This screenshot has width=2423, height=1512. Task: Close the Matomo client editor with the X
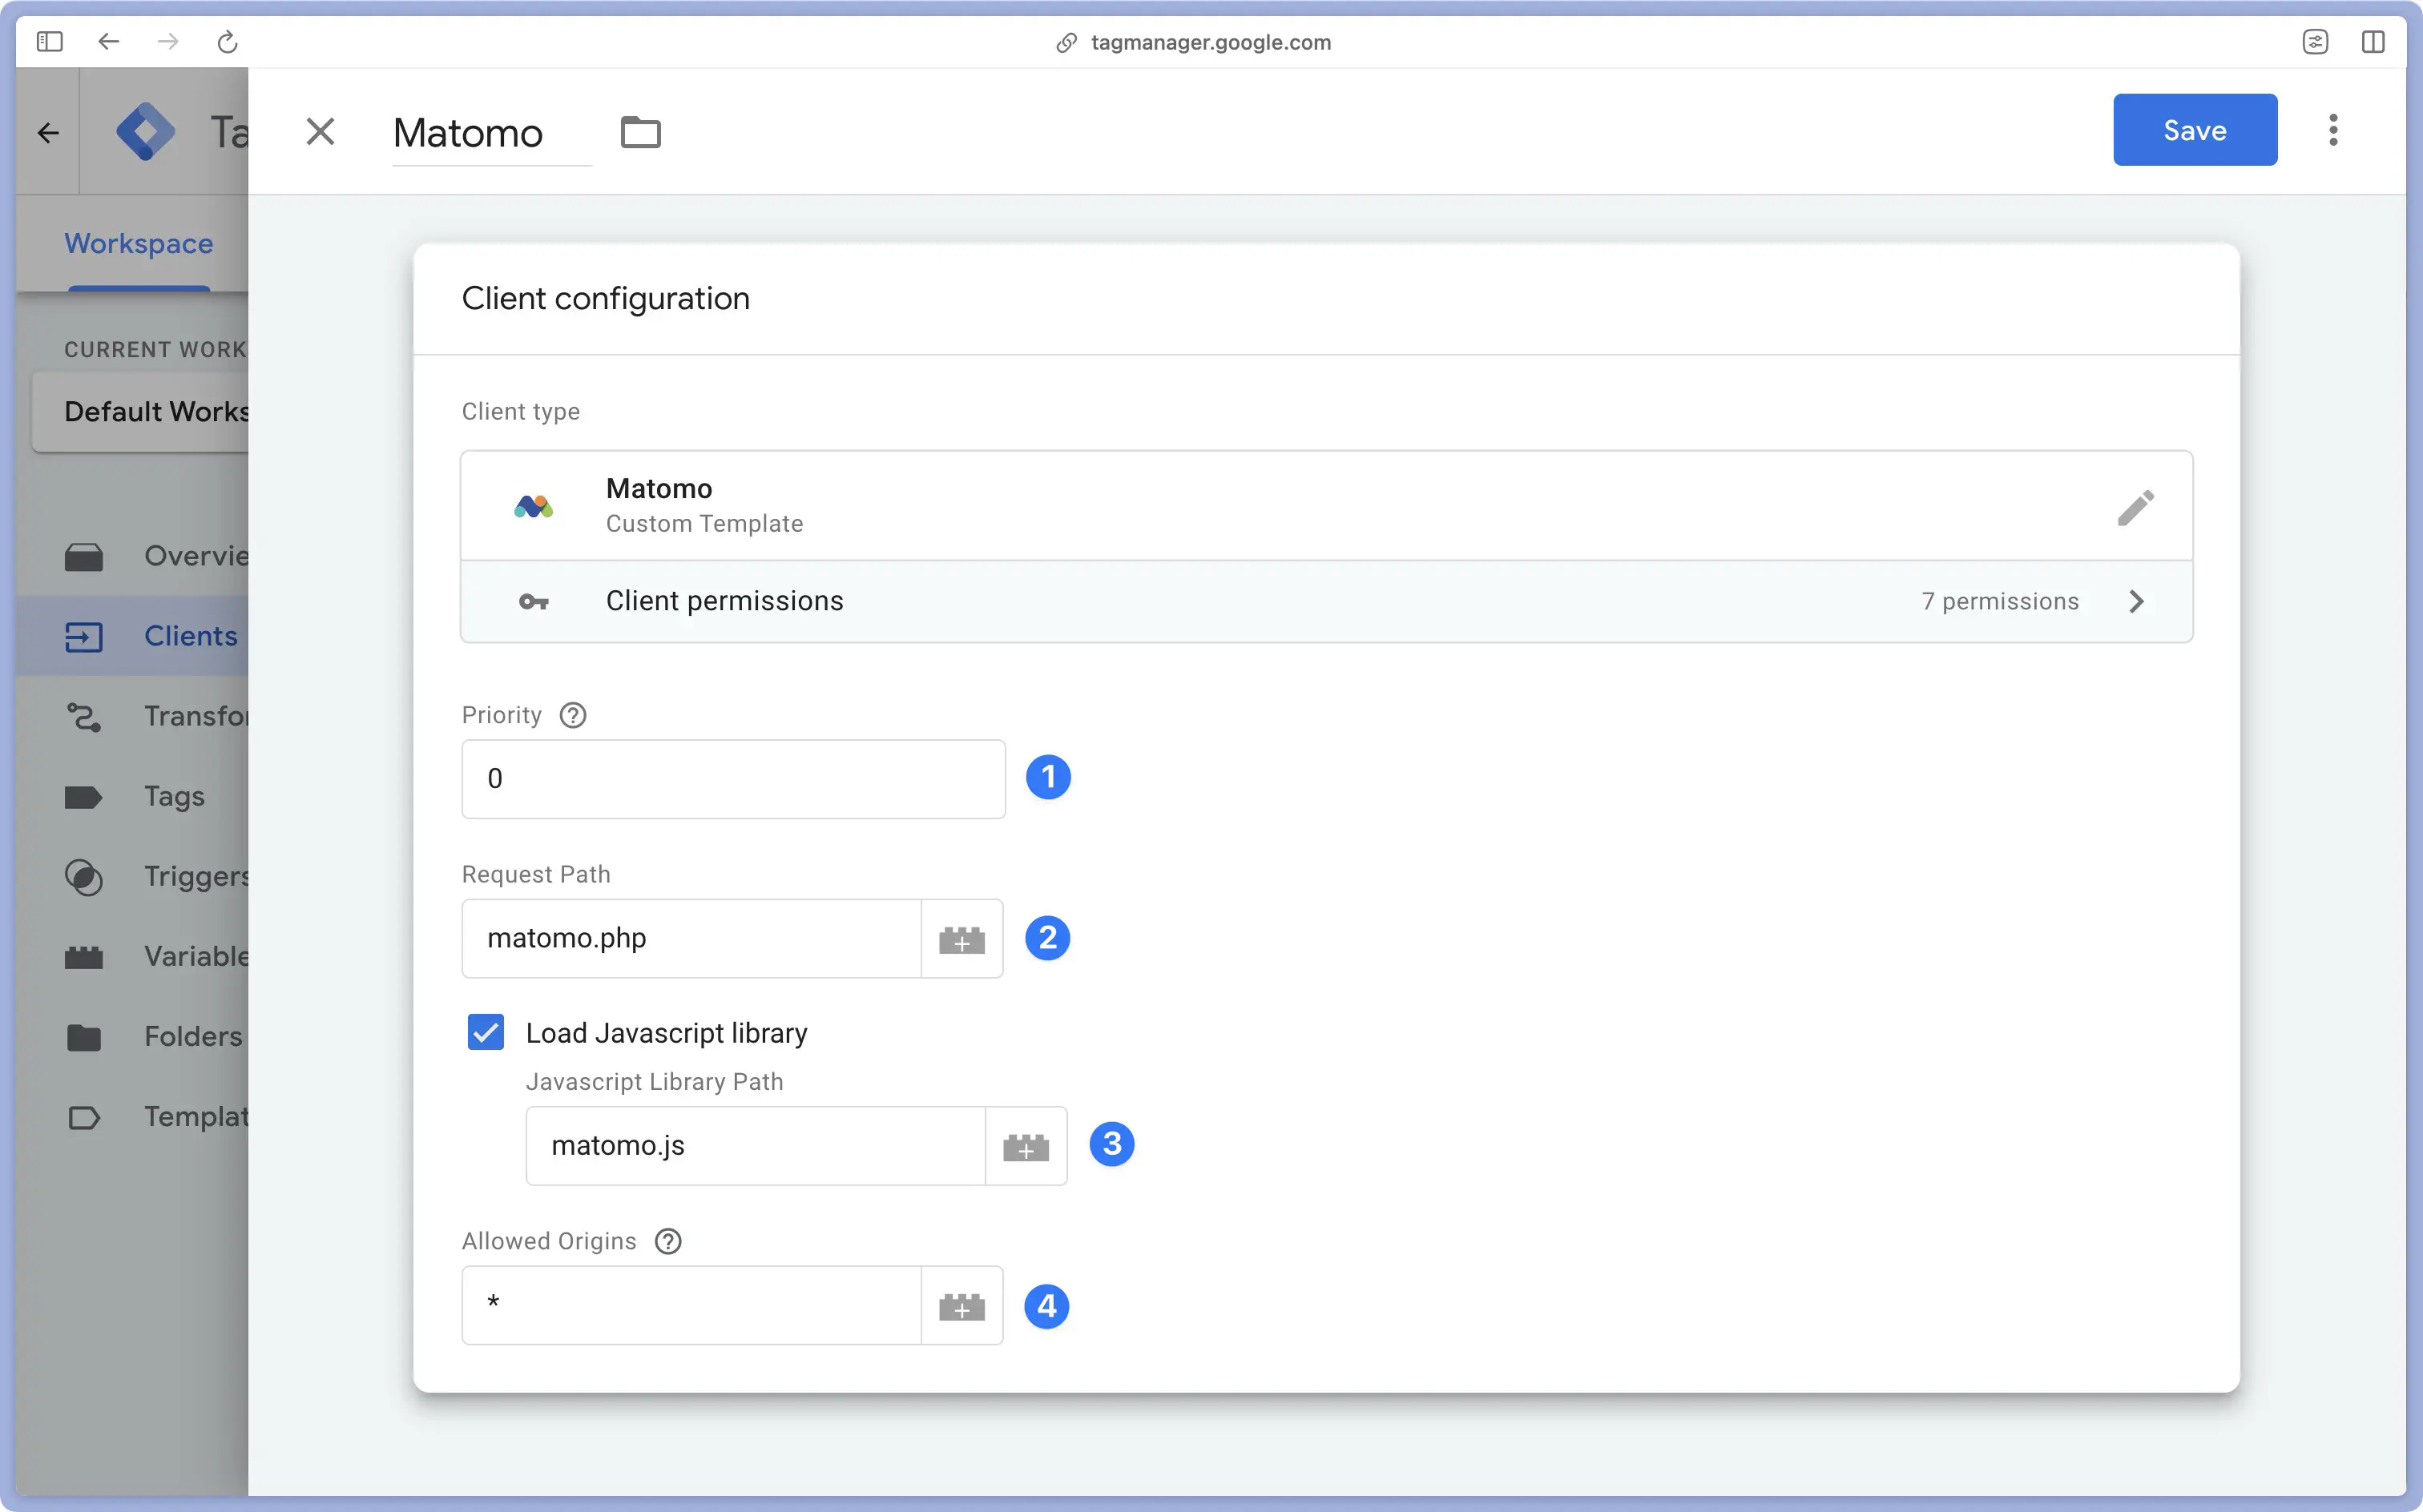321,131
